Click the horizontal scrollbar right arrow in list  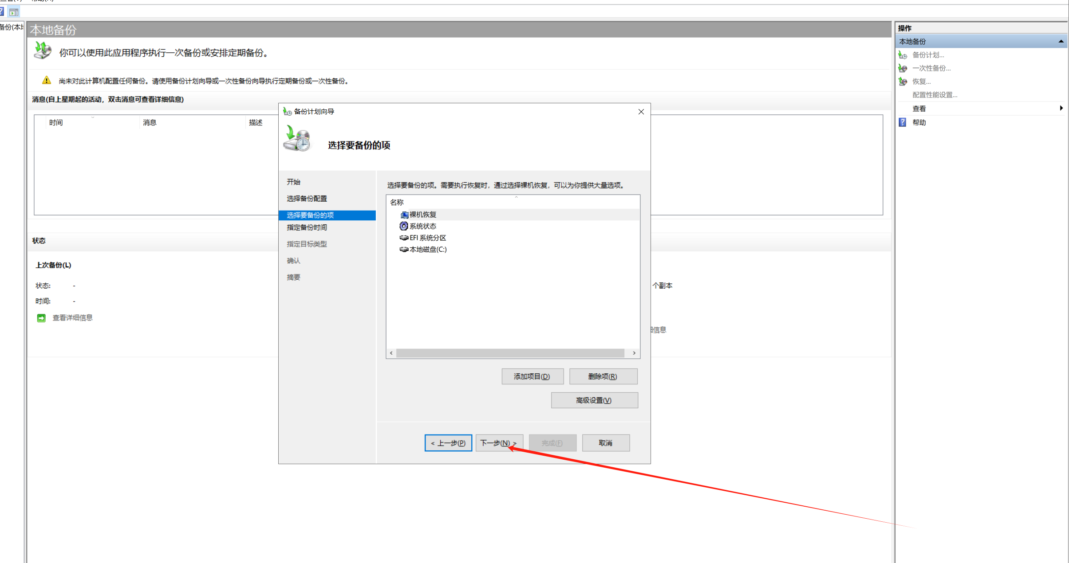click(x=634, y=353)
